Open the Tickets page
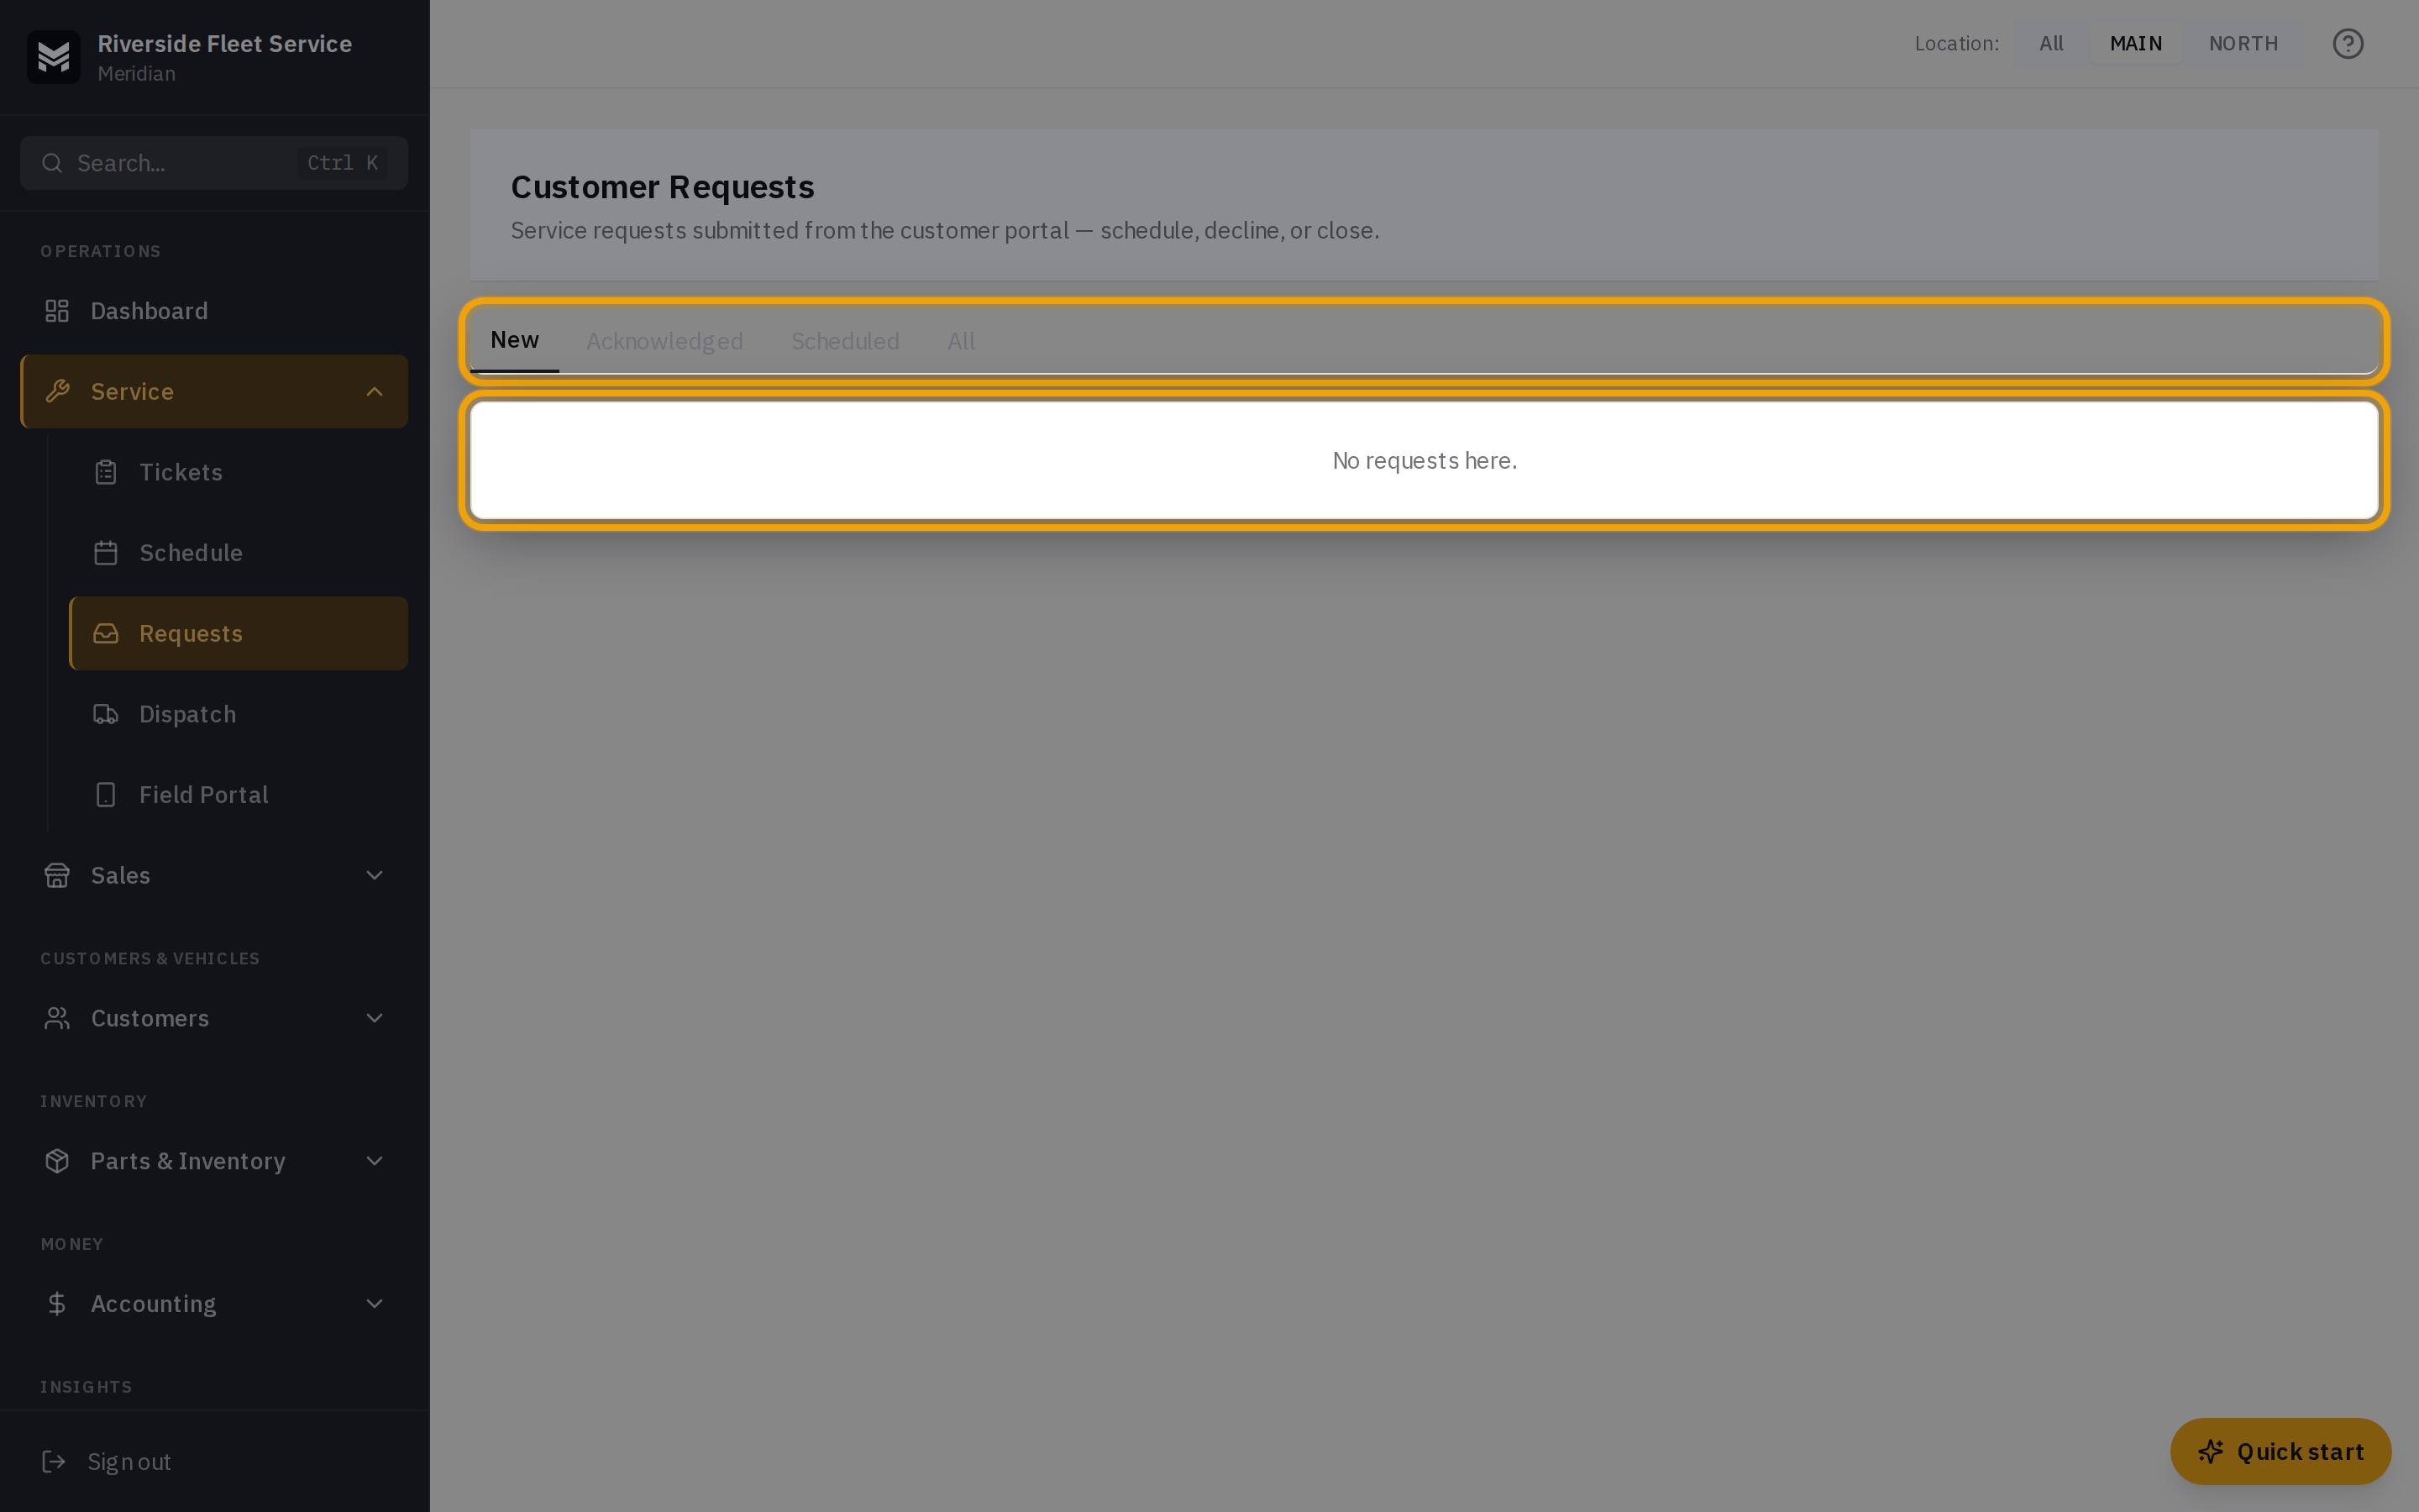Image resolution: width=2419 pixels, height=1512 pixels. click(x=239, y=472)
